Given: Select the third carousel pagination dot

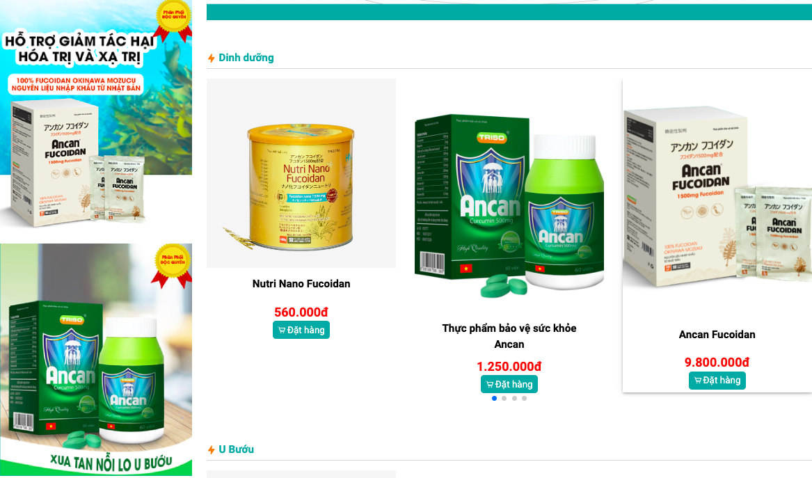Looking at the screenshot, I should coord(514,398).
